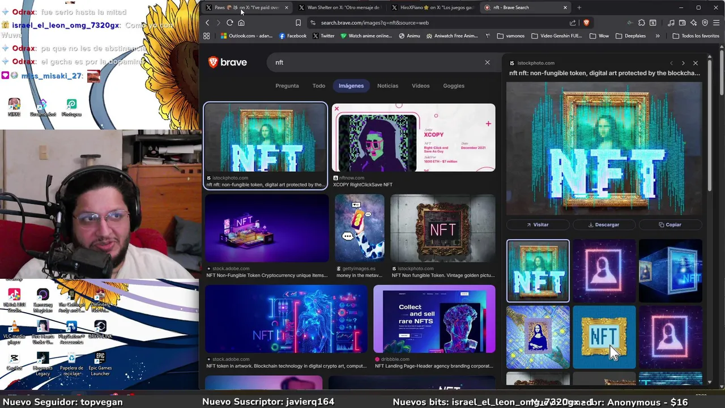
Task: Open the Photopea desktop shortcut
Action: 71,107
